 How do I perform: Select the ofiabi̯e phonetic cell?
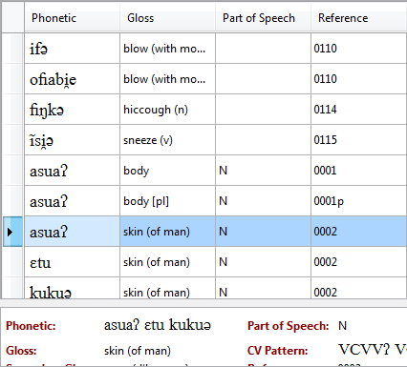(73, 79)
